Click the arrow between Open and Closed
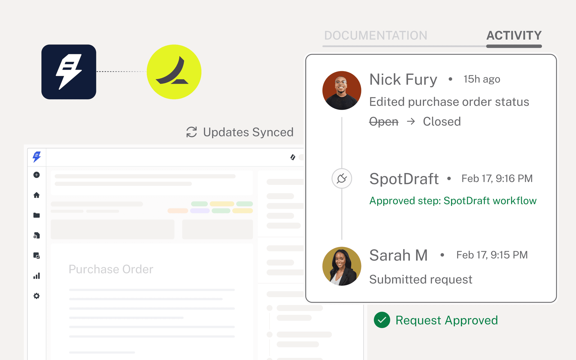Viewport: 576px width, 360px height. pos(411,121)
